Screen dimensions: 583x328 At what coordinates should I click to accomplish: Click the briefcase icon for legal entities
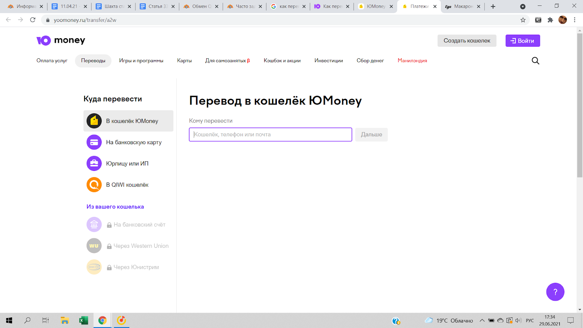(x=94, y=163)
